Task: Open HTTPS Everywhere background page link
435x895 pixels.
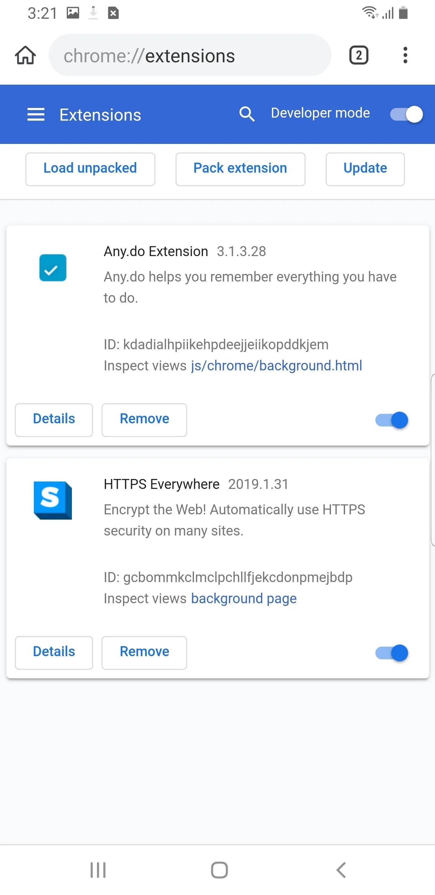Action: (244, 598)
